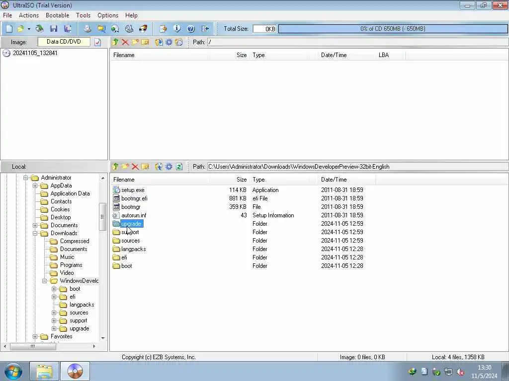This screenshot has width=509, height=381.
Task: Click the Exit door icon in the toolbar
Action: coord(205,29)
